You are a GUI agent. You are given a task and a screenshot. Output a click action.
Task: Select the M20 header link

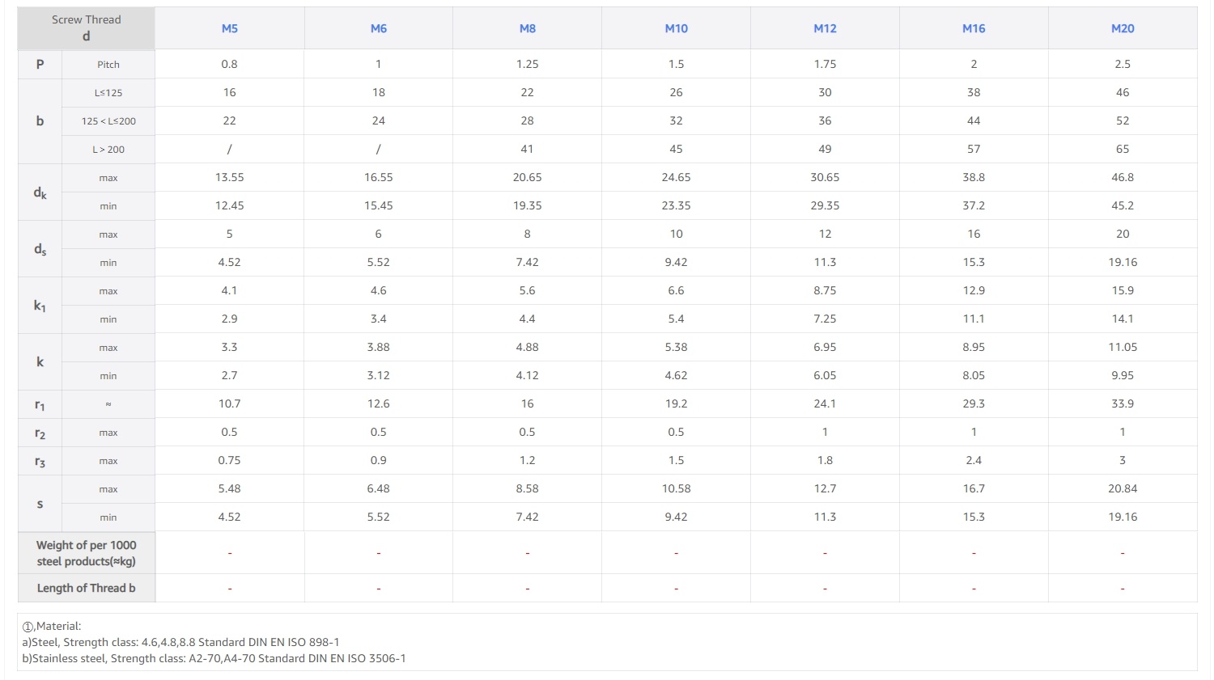click(x=1123, y=28)
